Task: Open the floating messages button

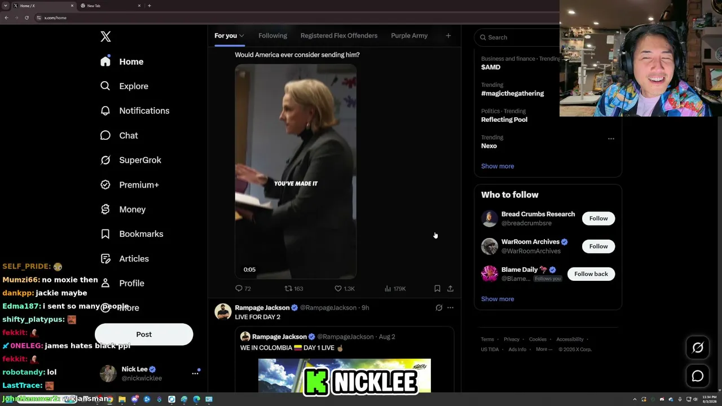Action: [x=698, y=376]
